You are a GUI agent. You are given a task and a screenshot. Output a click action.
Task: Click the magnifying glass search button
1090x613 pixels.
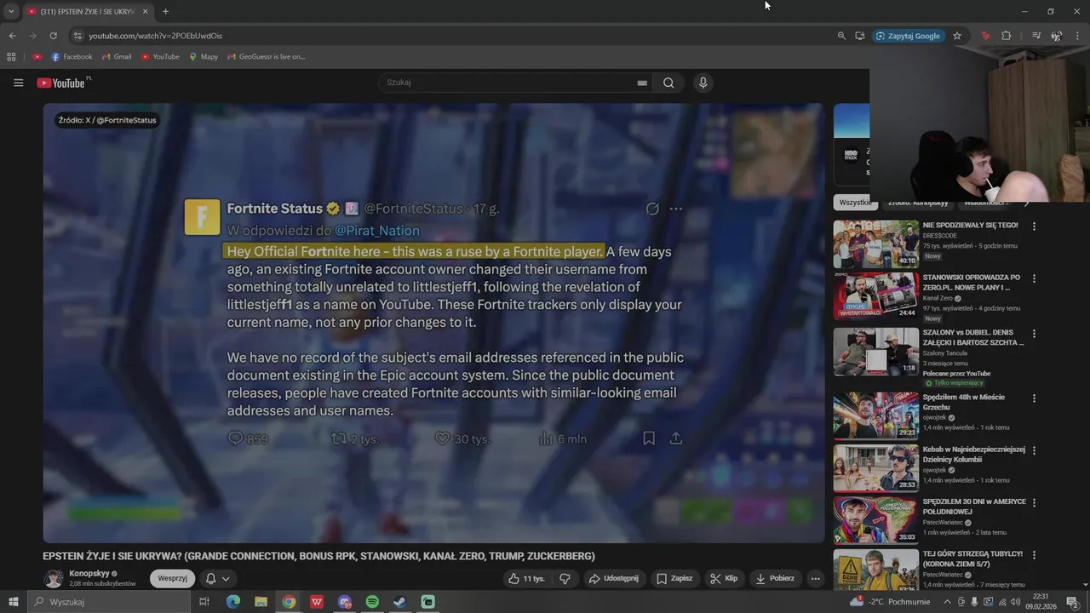[668, 83]
